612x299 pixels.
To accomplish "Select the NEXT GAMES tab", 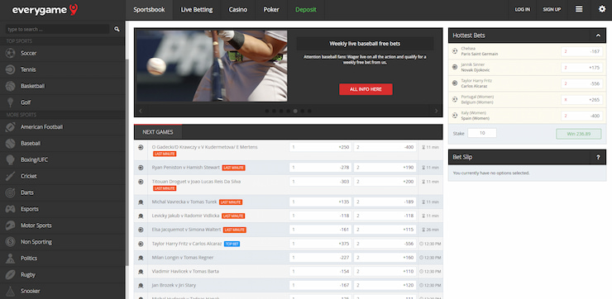I will [158, 132].
